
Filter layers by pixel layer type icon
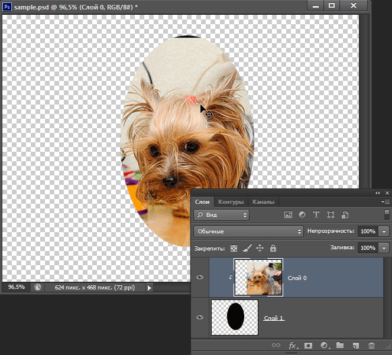tap(289, 215)
